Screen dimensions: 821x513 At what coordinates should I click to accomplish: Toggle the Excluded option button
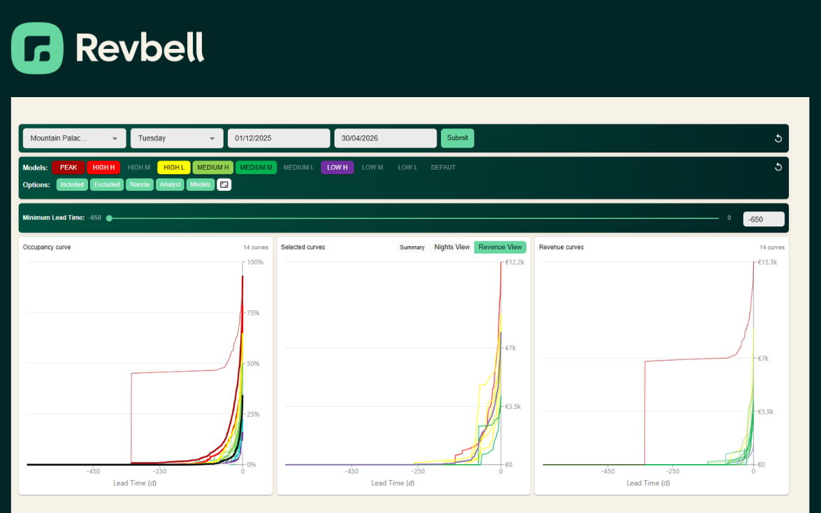[x=107, y=185]
